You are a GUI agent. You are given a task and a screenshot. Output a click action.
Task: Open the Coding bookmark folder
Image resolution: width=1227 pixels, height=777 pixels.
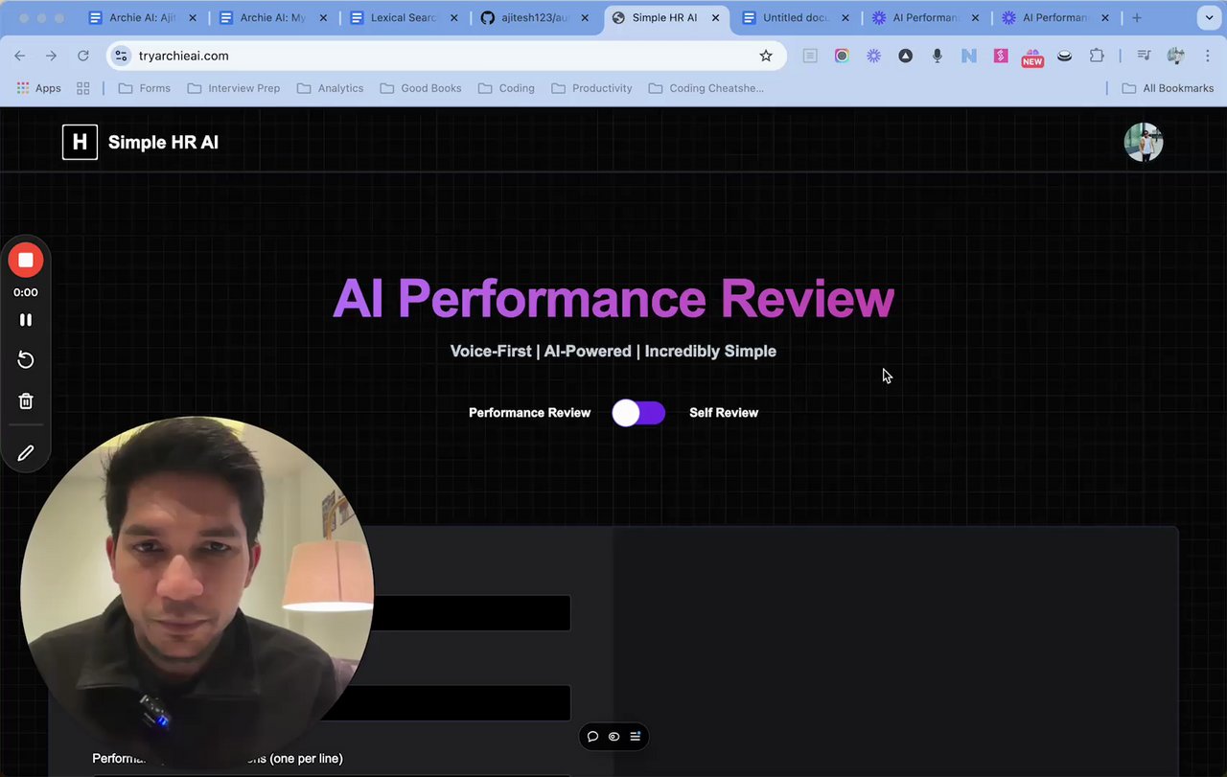click(505, 88)
